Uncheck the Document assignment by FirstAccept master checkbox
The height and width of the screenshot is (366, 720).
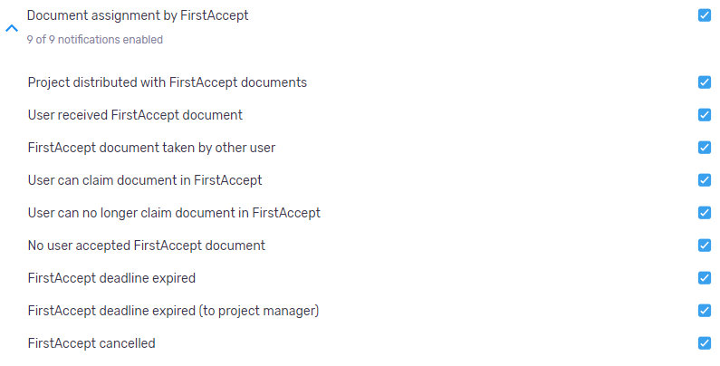705,15
